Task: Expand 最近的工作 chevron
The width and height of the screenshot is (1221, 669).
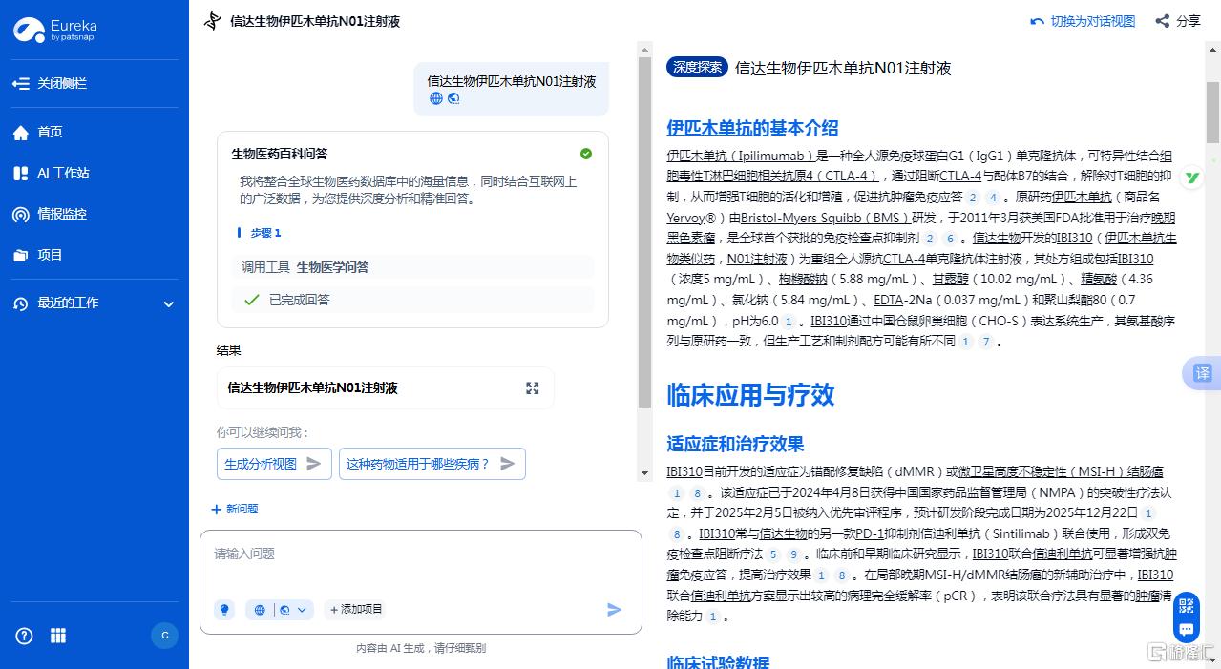Action: pyautogui.click(x=169, y=304)
